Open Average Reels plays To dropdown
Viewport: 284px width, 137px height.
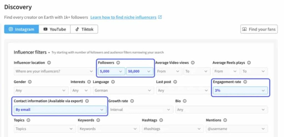pos(254,71)
